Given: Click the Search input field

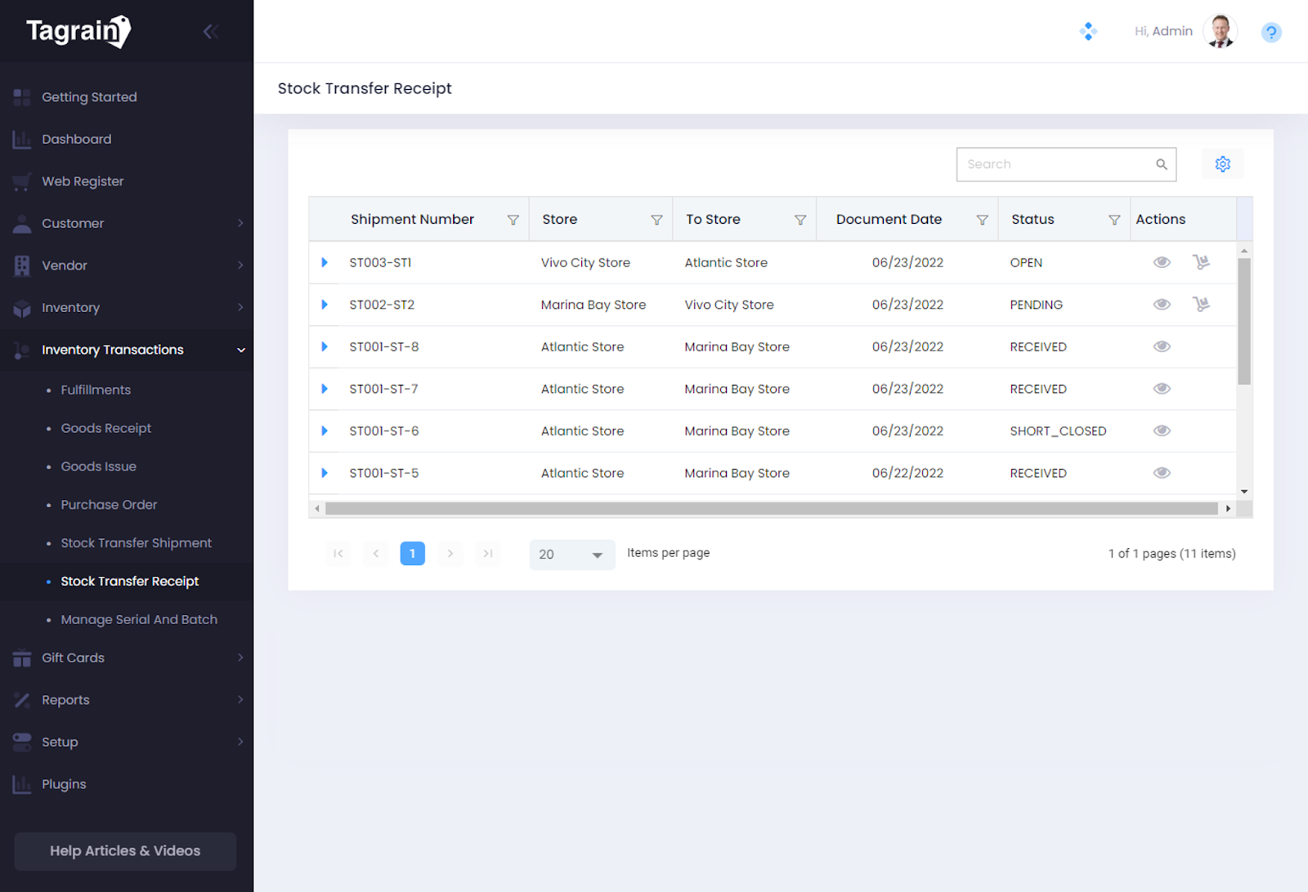Looking at the screenshot, I should pyautogui.click(x=1058, y=164).
